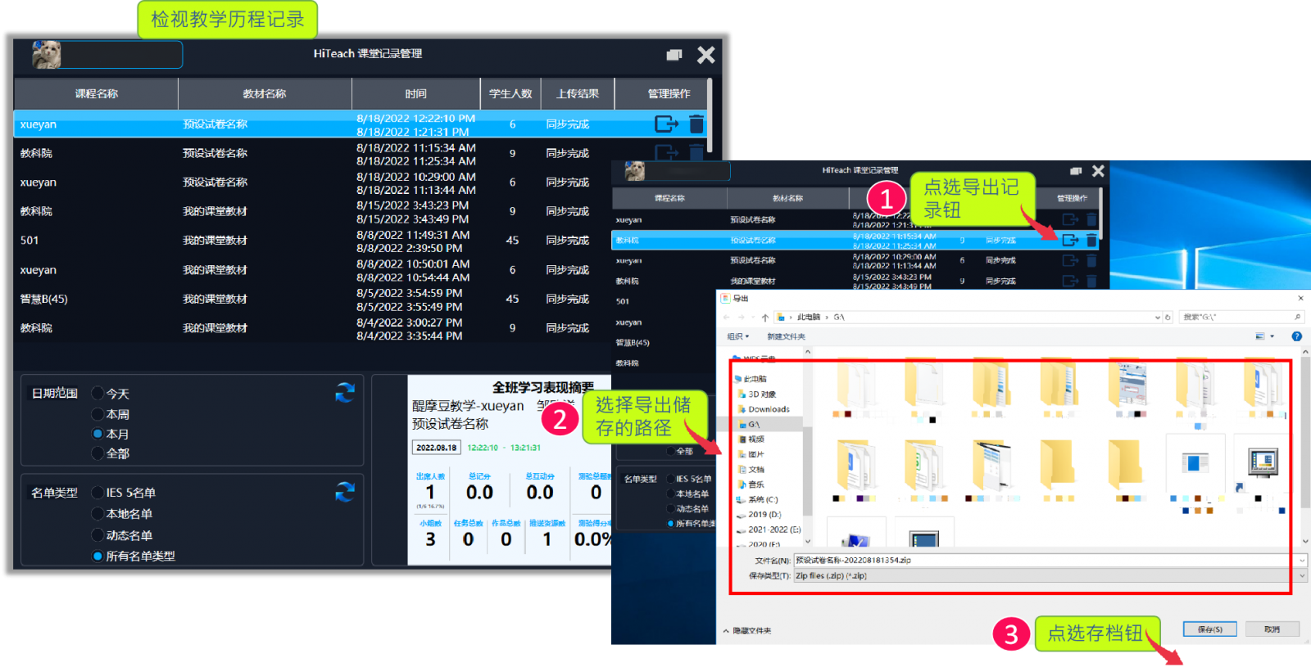Click export icon in the selected xueyan row
Image resolution: width=1311 pixels, height=667 pixels.
pos(665,124)
